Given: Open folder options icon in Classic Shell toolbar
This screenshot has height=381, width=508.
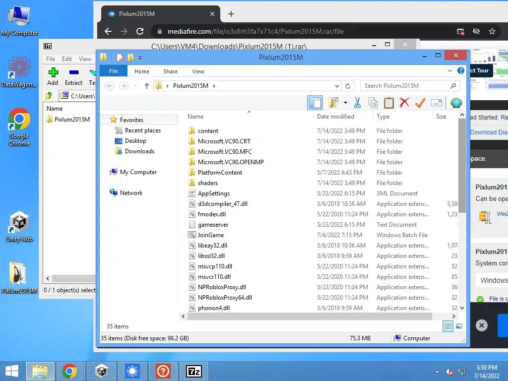Looking at the screenshot, I should 333,103.
